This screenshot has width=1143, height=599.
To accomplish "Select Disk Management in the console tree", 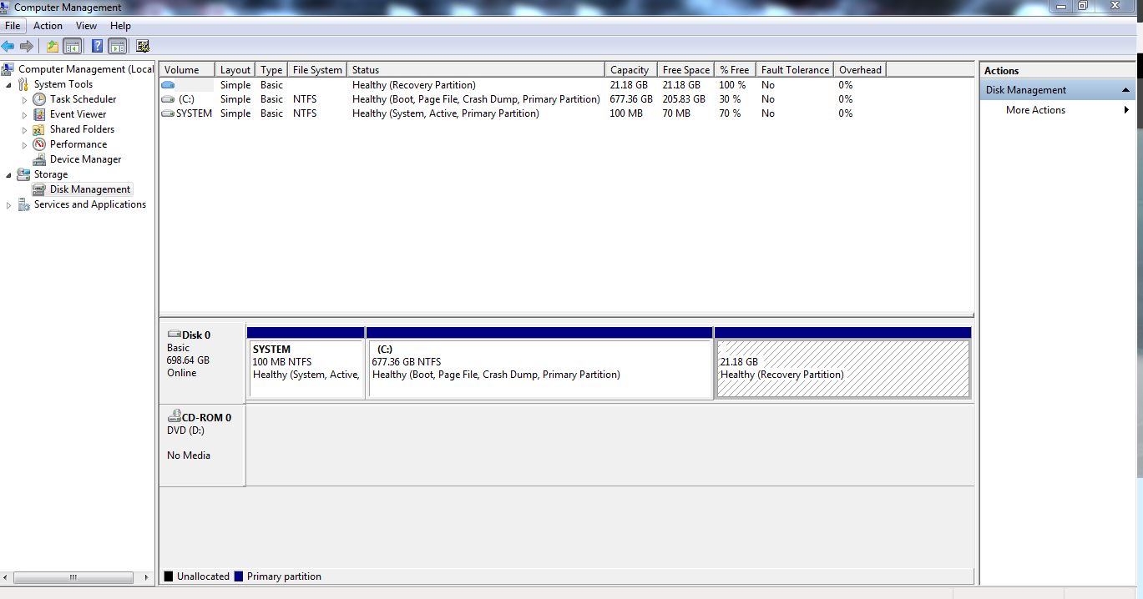I will pyautogui.click(x=90, y=189).
